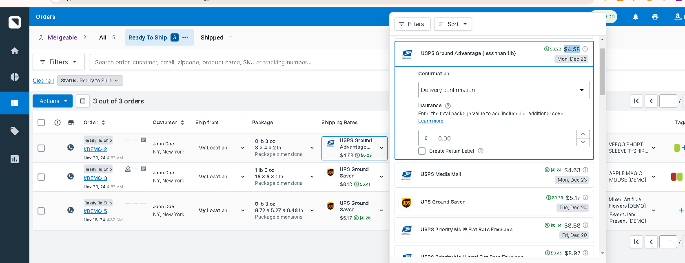This screenshot has width=685, height=263.
Task: Click the Learn more insurance link
Action: 430,121
